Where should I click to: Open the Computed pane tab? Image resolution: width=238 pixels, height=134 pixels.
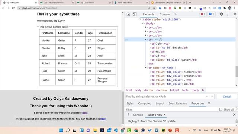[145, 103]
